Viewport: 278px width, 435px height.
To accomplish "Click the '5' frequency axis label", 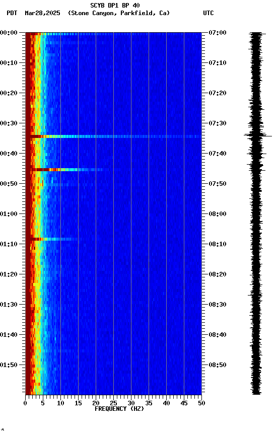I will pyautogui.click(x=43, y=404).
